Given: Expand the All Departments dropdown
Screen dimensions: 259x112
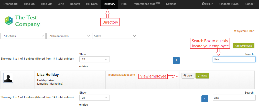Looking at the screenshot, I should pyautogui.click(x=69, y=36).
